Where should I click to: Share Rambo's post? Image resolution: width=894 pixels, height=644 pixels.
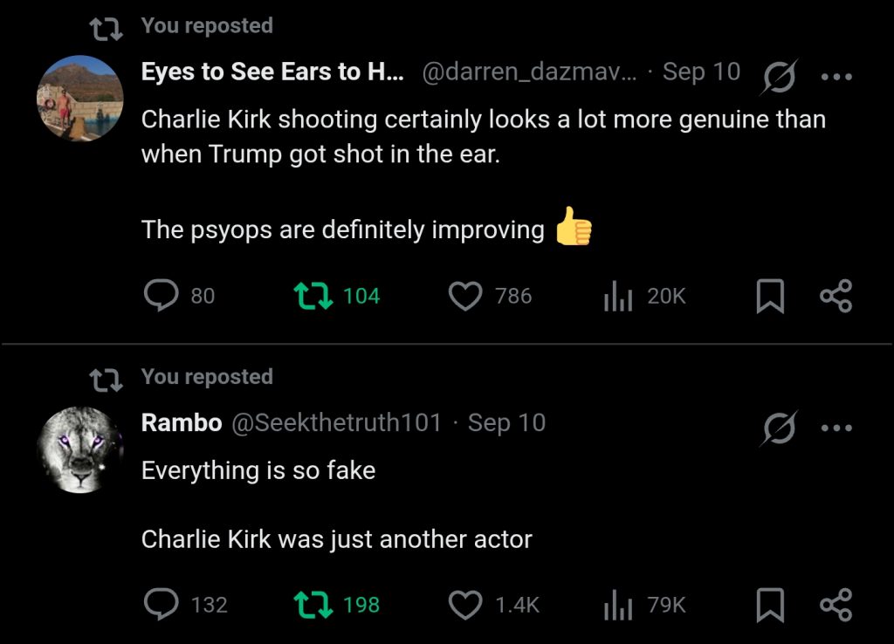tap(836, 605)
